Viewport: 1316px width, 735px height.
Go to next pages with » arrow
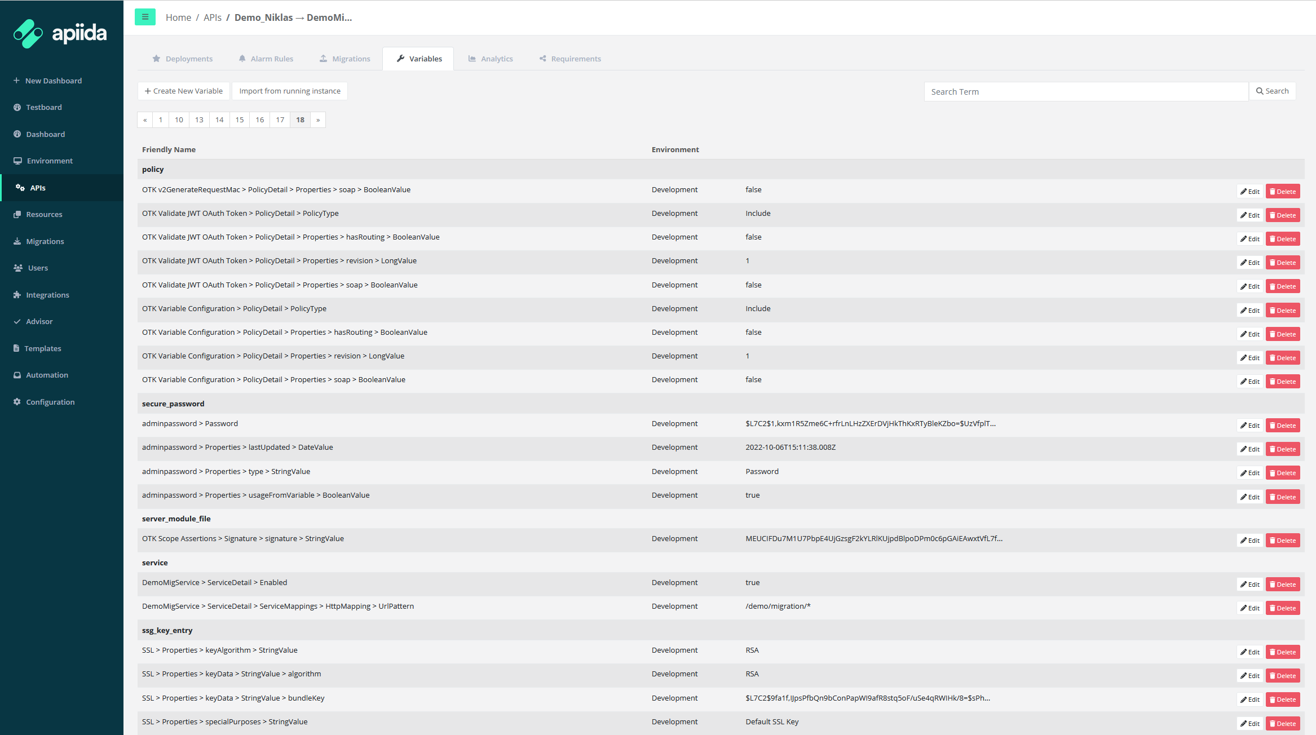coord(318,119)
